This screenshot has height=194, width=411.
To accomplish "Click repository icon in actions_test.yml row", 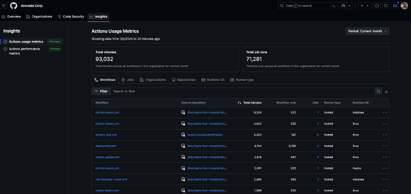I will [x=183, y=135].
